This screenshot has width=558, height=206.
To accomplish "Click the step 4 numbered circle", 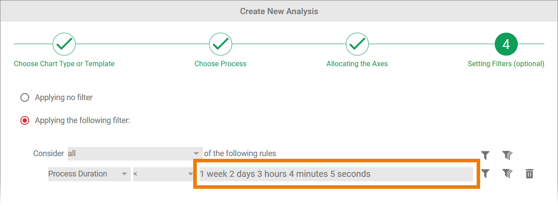I will pos(506,44).
